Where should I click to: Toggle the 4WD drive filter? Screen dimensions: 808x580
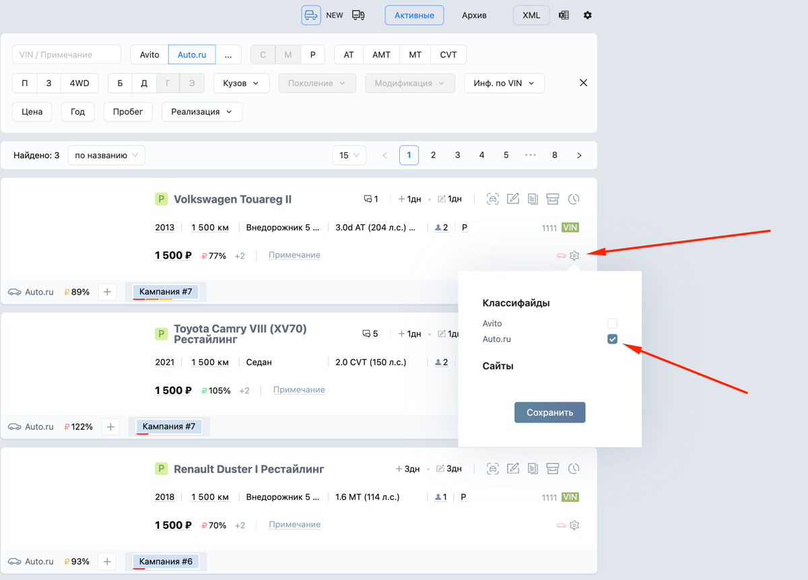coord(79,83)
